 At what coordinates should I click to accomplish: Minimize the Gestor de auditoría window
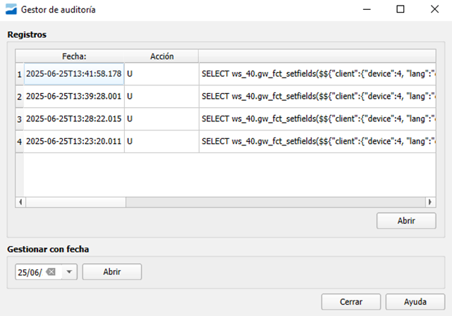click(x=367, y=9)
